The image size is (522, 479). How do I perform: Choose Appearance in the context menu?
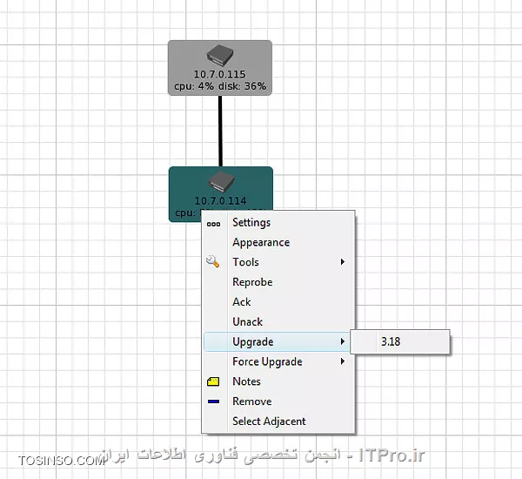(278, 242)
